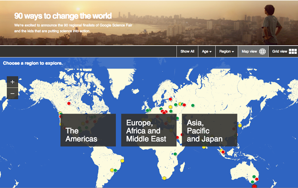
Task: Select Asia, Pacific and Japan region
Action: point(210,130)
